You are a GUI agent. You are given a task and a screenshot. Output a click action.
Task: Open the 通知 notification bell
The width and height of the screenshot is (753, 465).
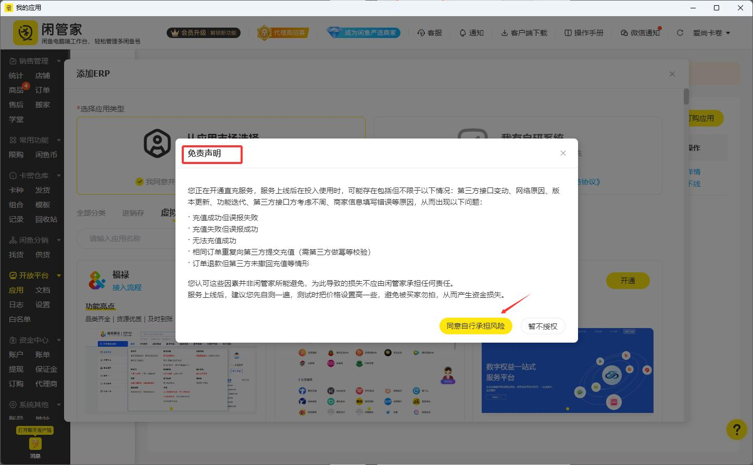471,32
